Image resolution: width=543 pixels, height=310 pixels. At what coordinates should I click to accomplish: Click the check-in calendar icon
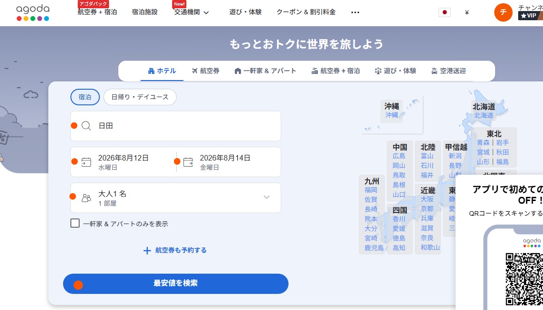coord(86,162)
